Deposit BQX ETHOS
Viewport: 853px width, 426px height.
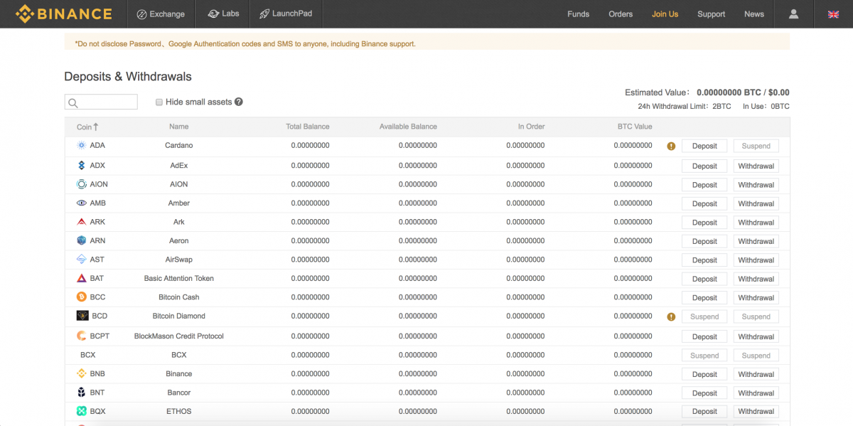(704, 412)
